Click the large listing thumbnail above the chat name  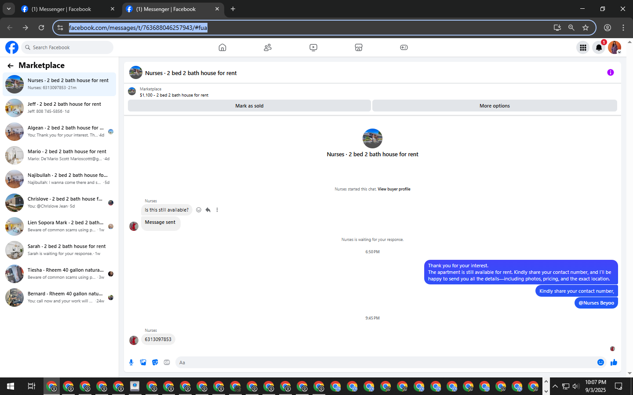372,138
